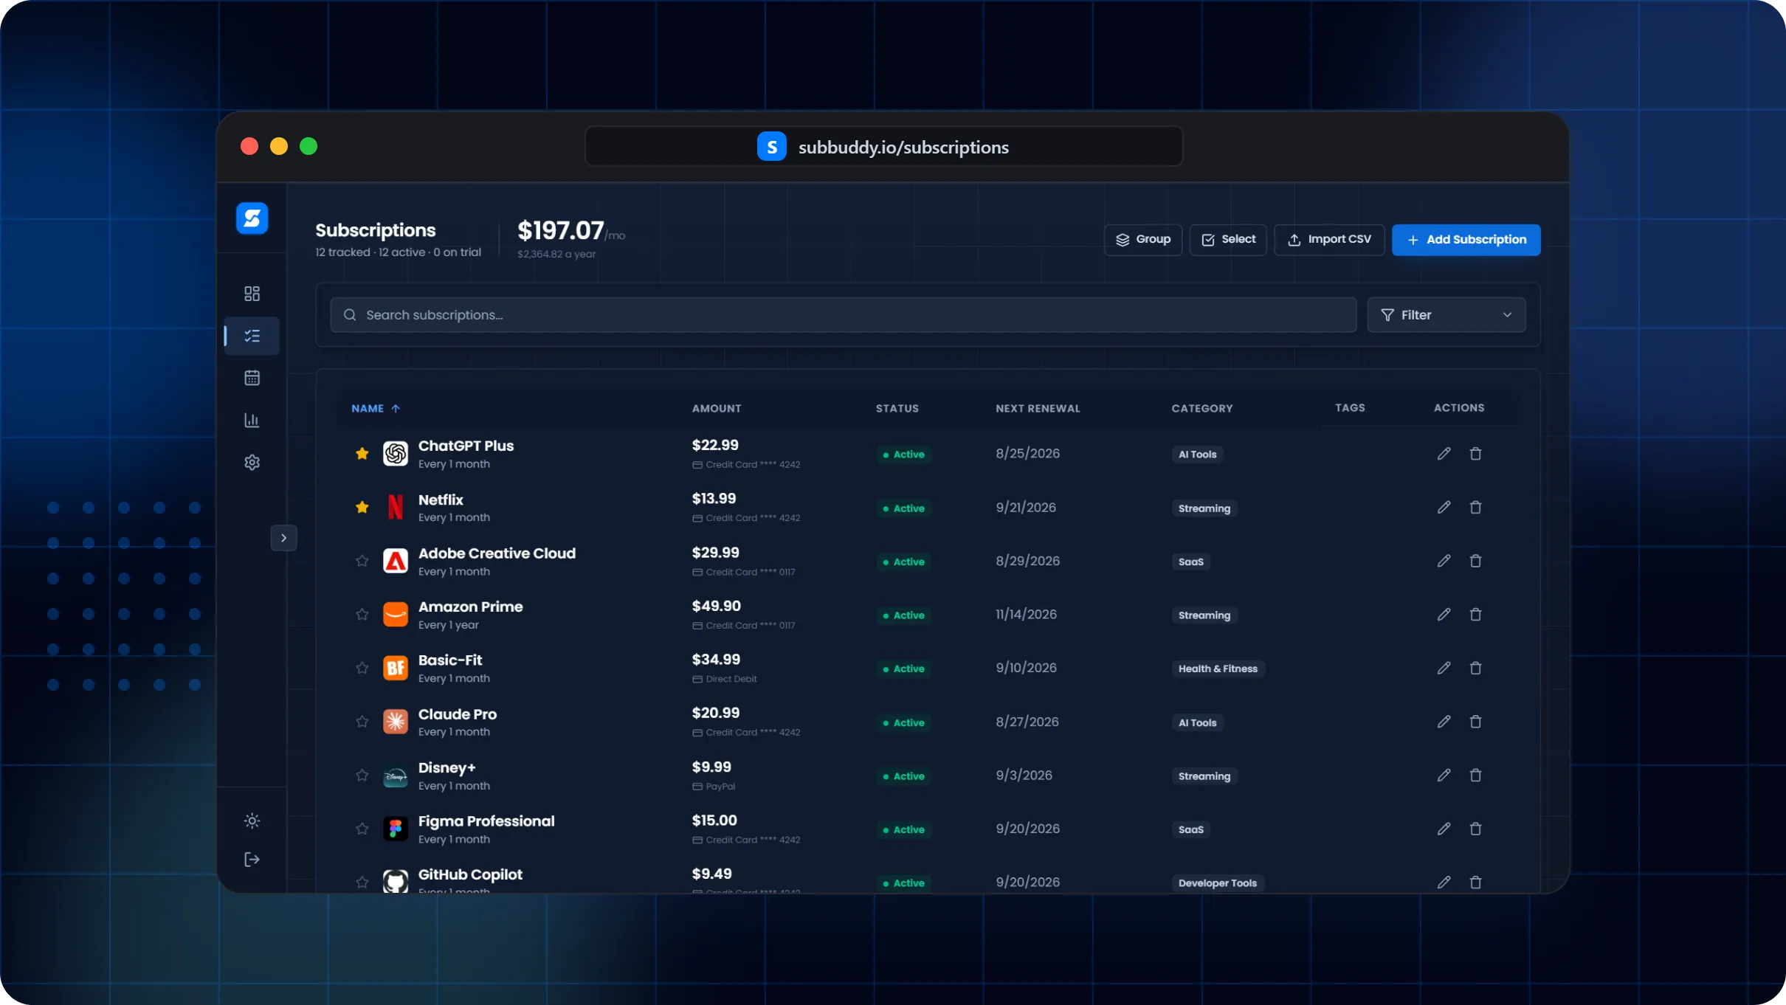This screenshot has width=1786, height=1005.
Task: Click the 11/14/2026 renewal date
Action: [1026, 615]
